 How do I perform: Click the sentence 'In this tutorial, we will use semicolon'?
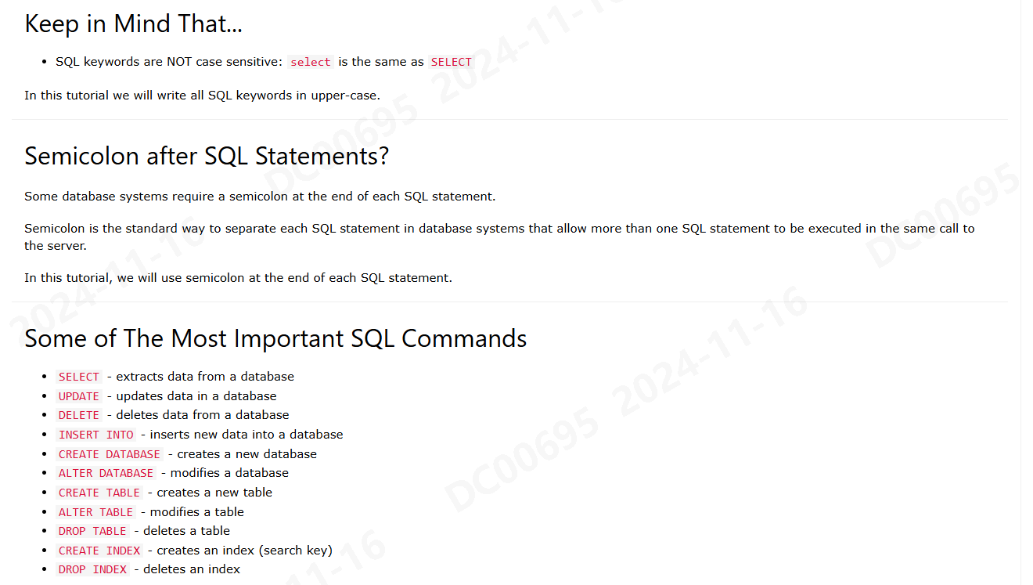pos(238,278)
